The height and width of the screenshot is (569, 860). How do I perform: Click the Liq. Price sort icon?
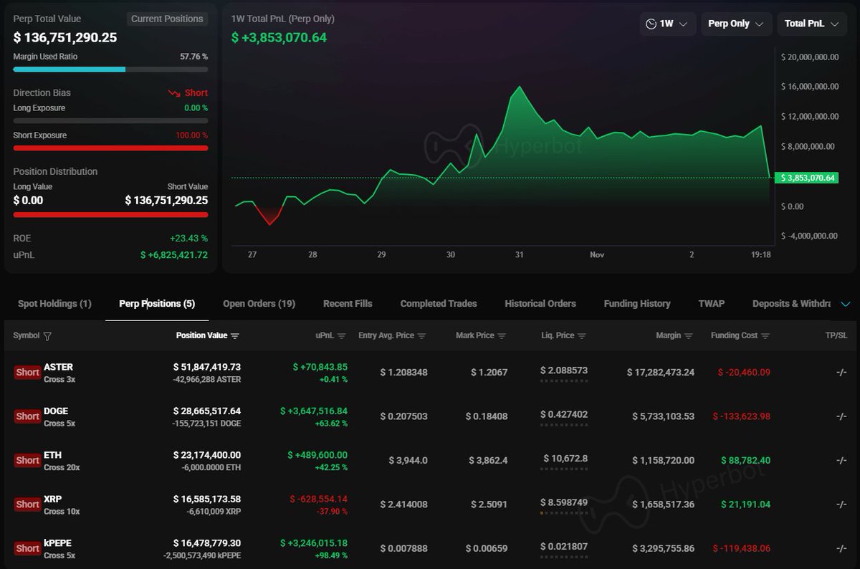pyautogui.click(x=582, y=336)
